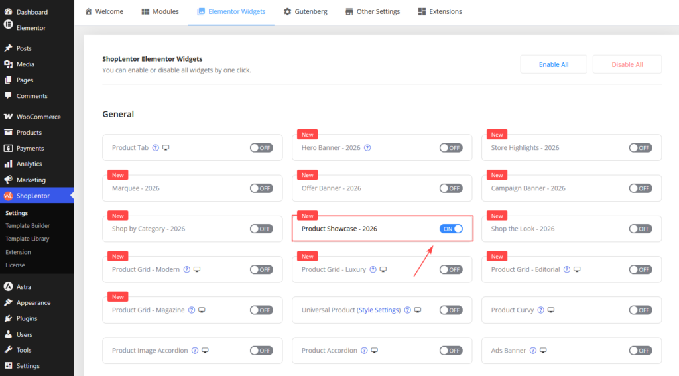The width and height of the screenshot is (679, 376).
Task: Click the Enable All button
Action: 554,64
